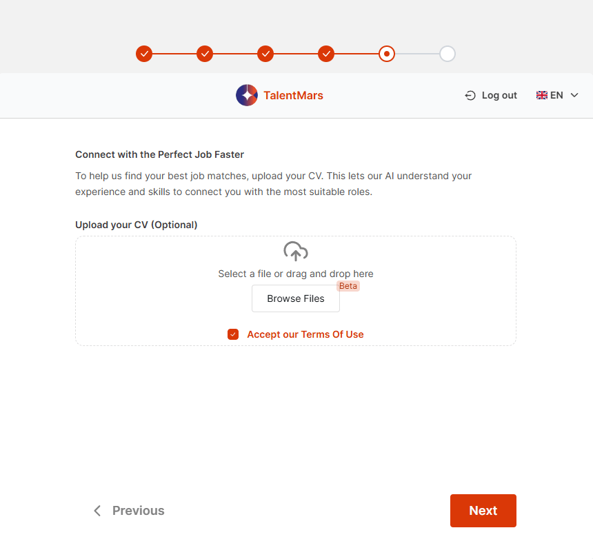Click the cloud upload icon
The width and height of the screenshot is (593, 559).
[296, 252]
